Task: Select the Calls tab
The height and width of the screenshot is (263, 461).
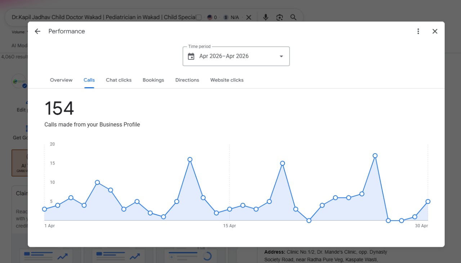Action: click(89, 80)
